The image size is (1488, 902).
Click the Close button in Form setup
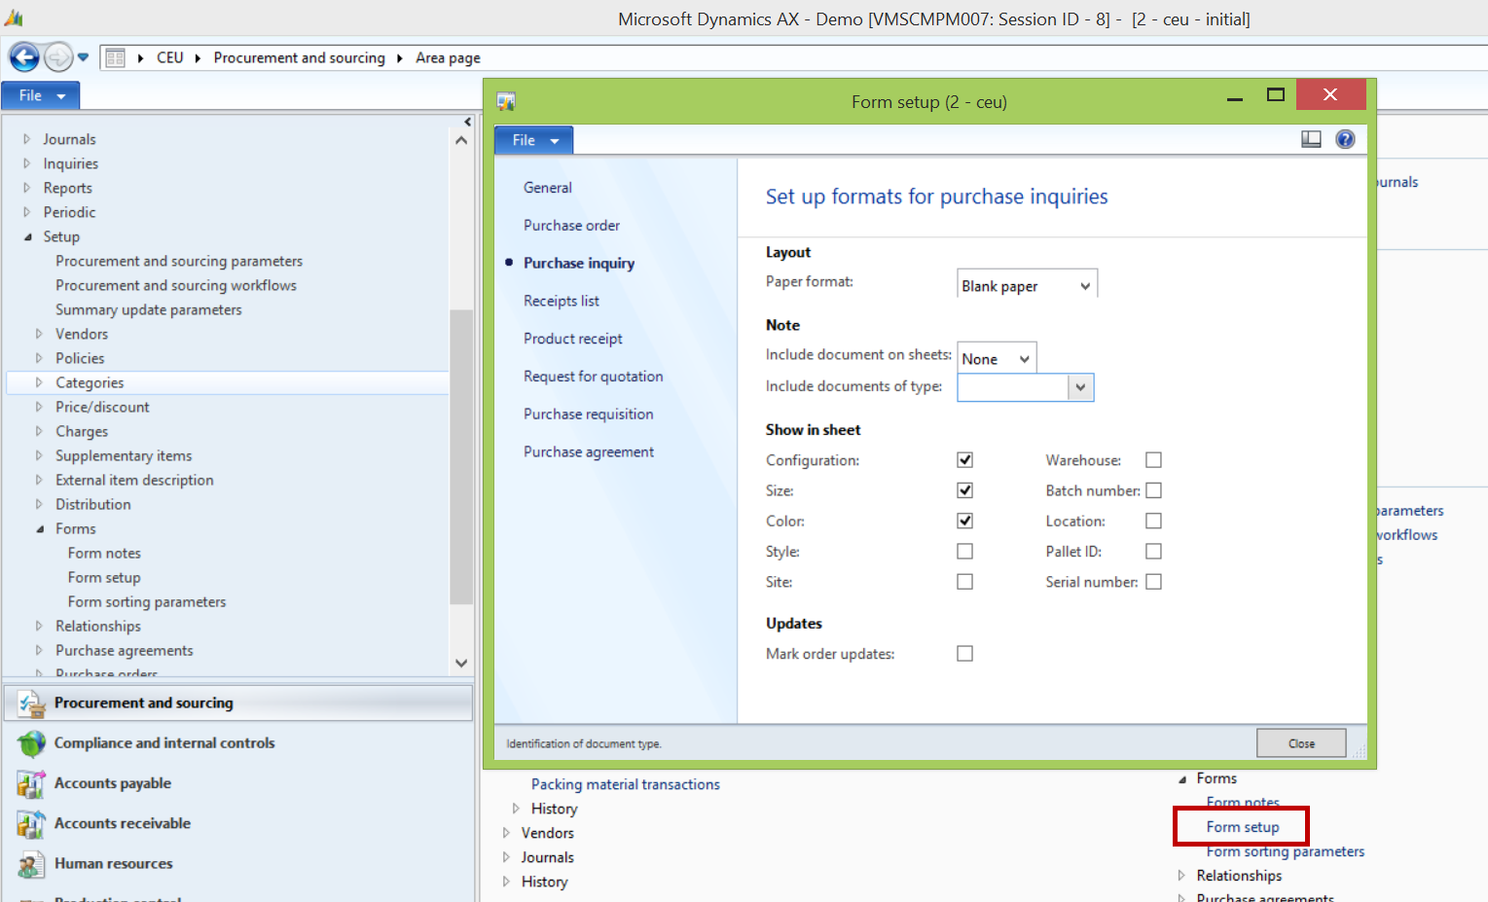click(1301, 742)
